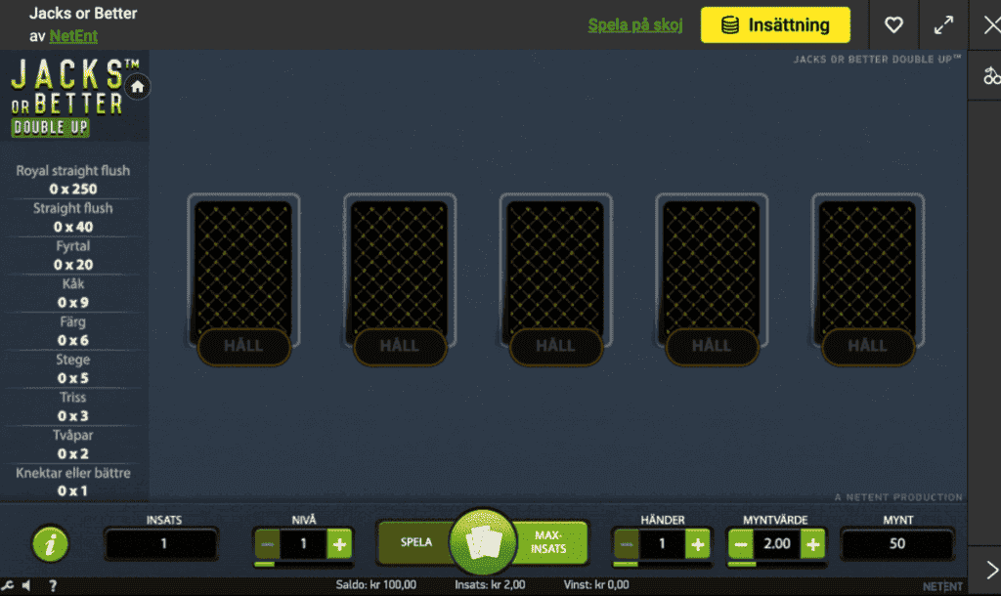Image resolution: width=1001 pixels, height=596 pixels.
Task: Click the home icon beside the game logo
Action: (138, 87)
